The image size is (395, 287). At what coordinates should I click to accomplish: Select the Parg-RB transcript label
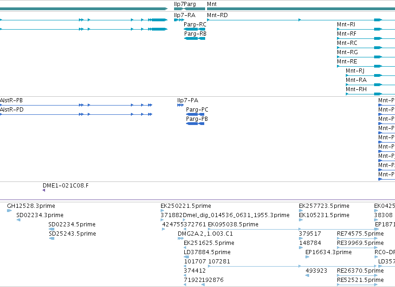[195, 34]
